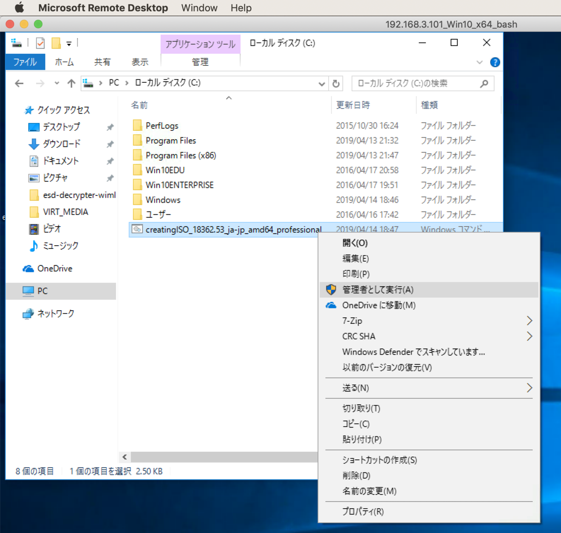The image size is (561, 533).
Task: Click the Properties quick access toolbar icon
Action: tap(41, 43)
